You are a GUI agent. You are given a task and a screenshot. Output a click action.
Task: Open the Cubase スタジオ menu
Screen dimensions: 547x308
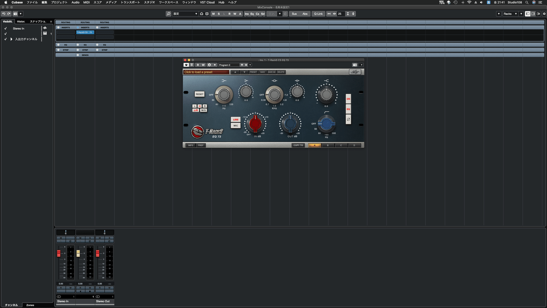point(149,2)
